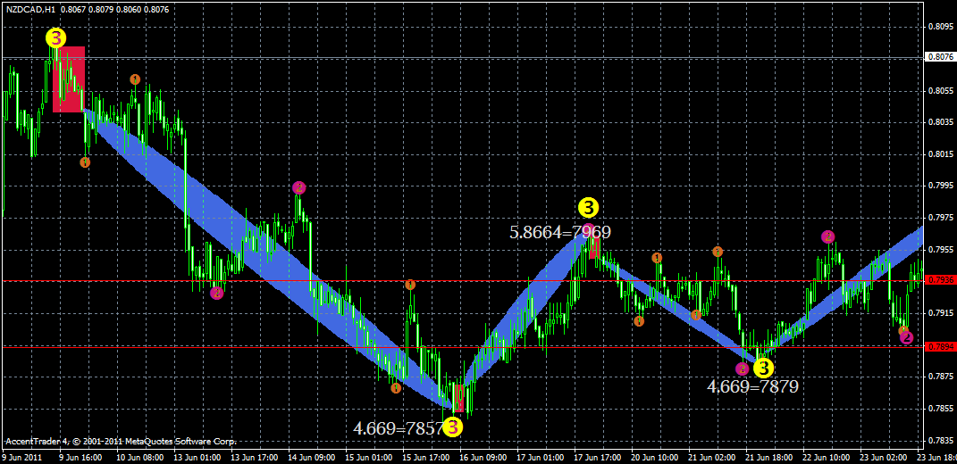The image size is (957, 464).
Task: Click the 15 Jun 01:00 time axis label
Action: pyautogui.click(x=369, y=456)
